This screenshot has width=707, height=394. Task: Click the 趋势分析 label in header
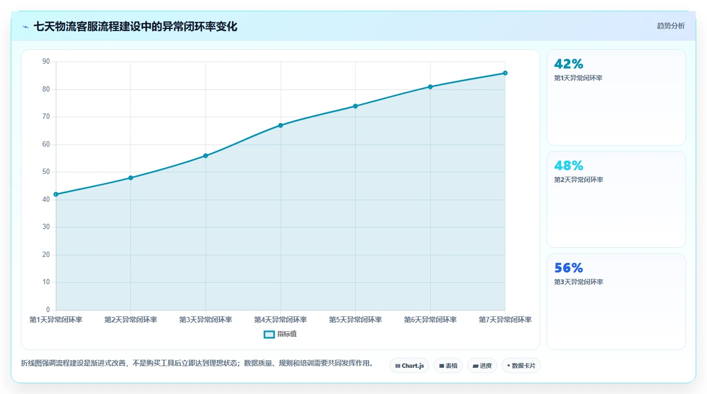(x=671, y=26)
